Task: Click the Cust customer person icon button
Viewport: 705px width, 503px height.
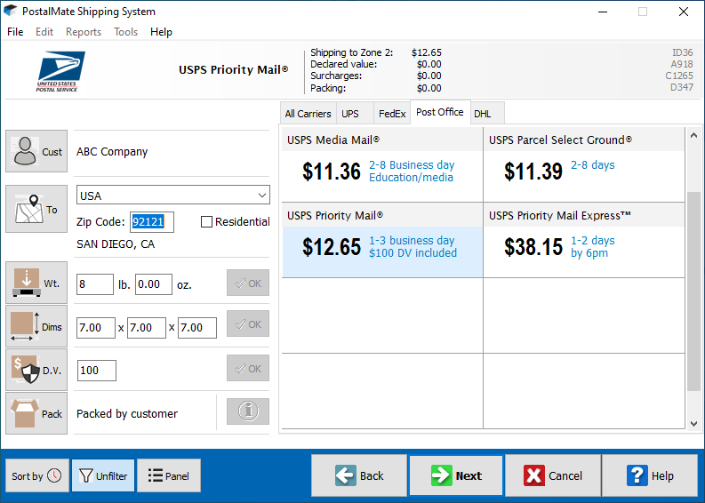Action: pyautogui.click(x=36, y=151)
